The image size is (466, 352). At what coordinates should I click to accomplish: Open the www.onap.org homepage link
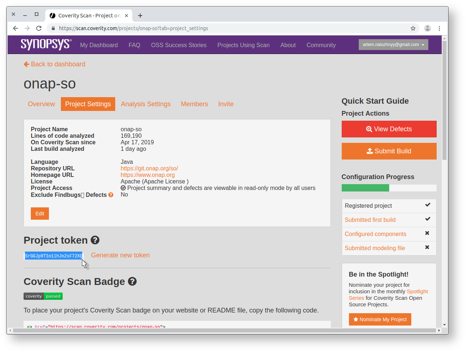tap(147, 175)
